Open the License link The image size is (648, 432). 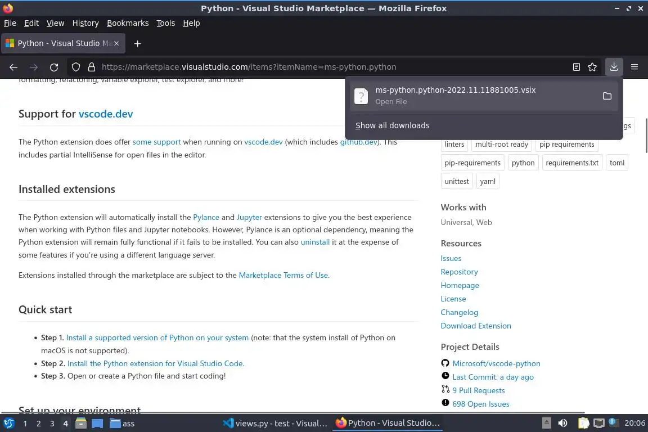453,299
